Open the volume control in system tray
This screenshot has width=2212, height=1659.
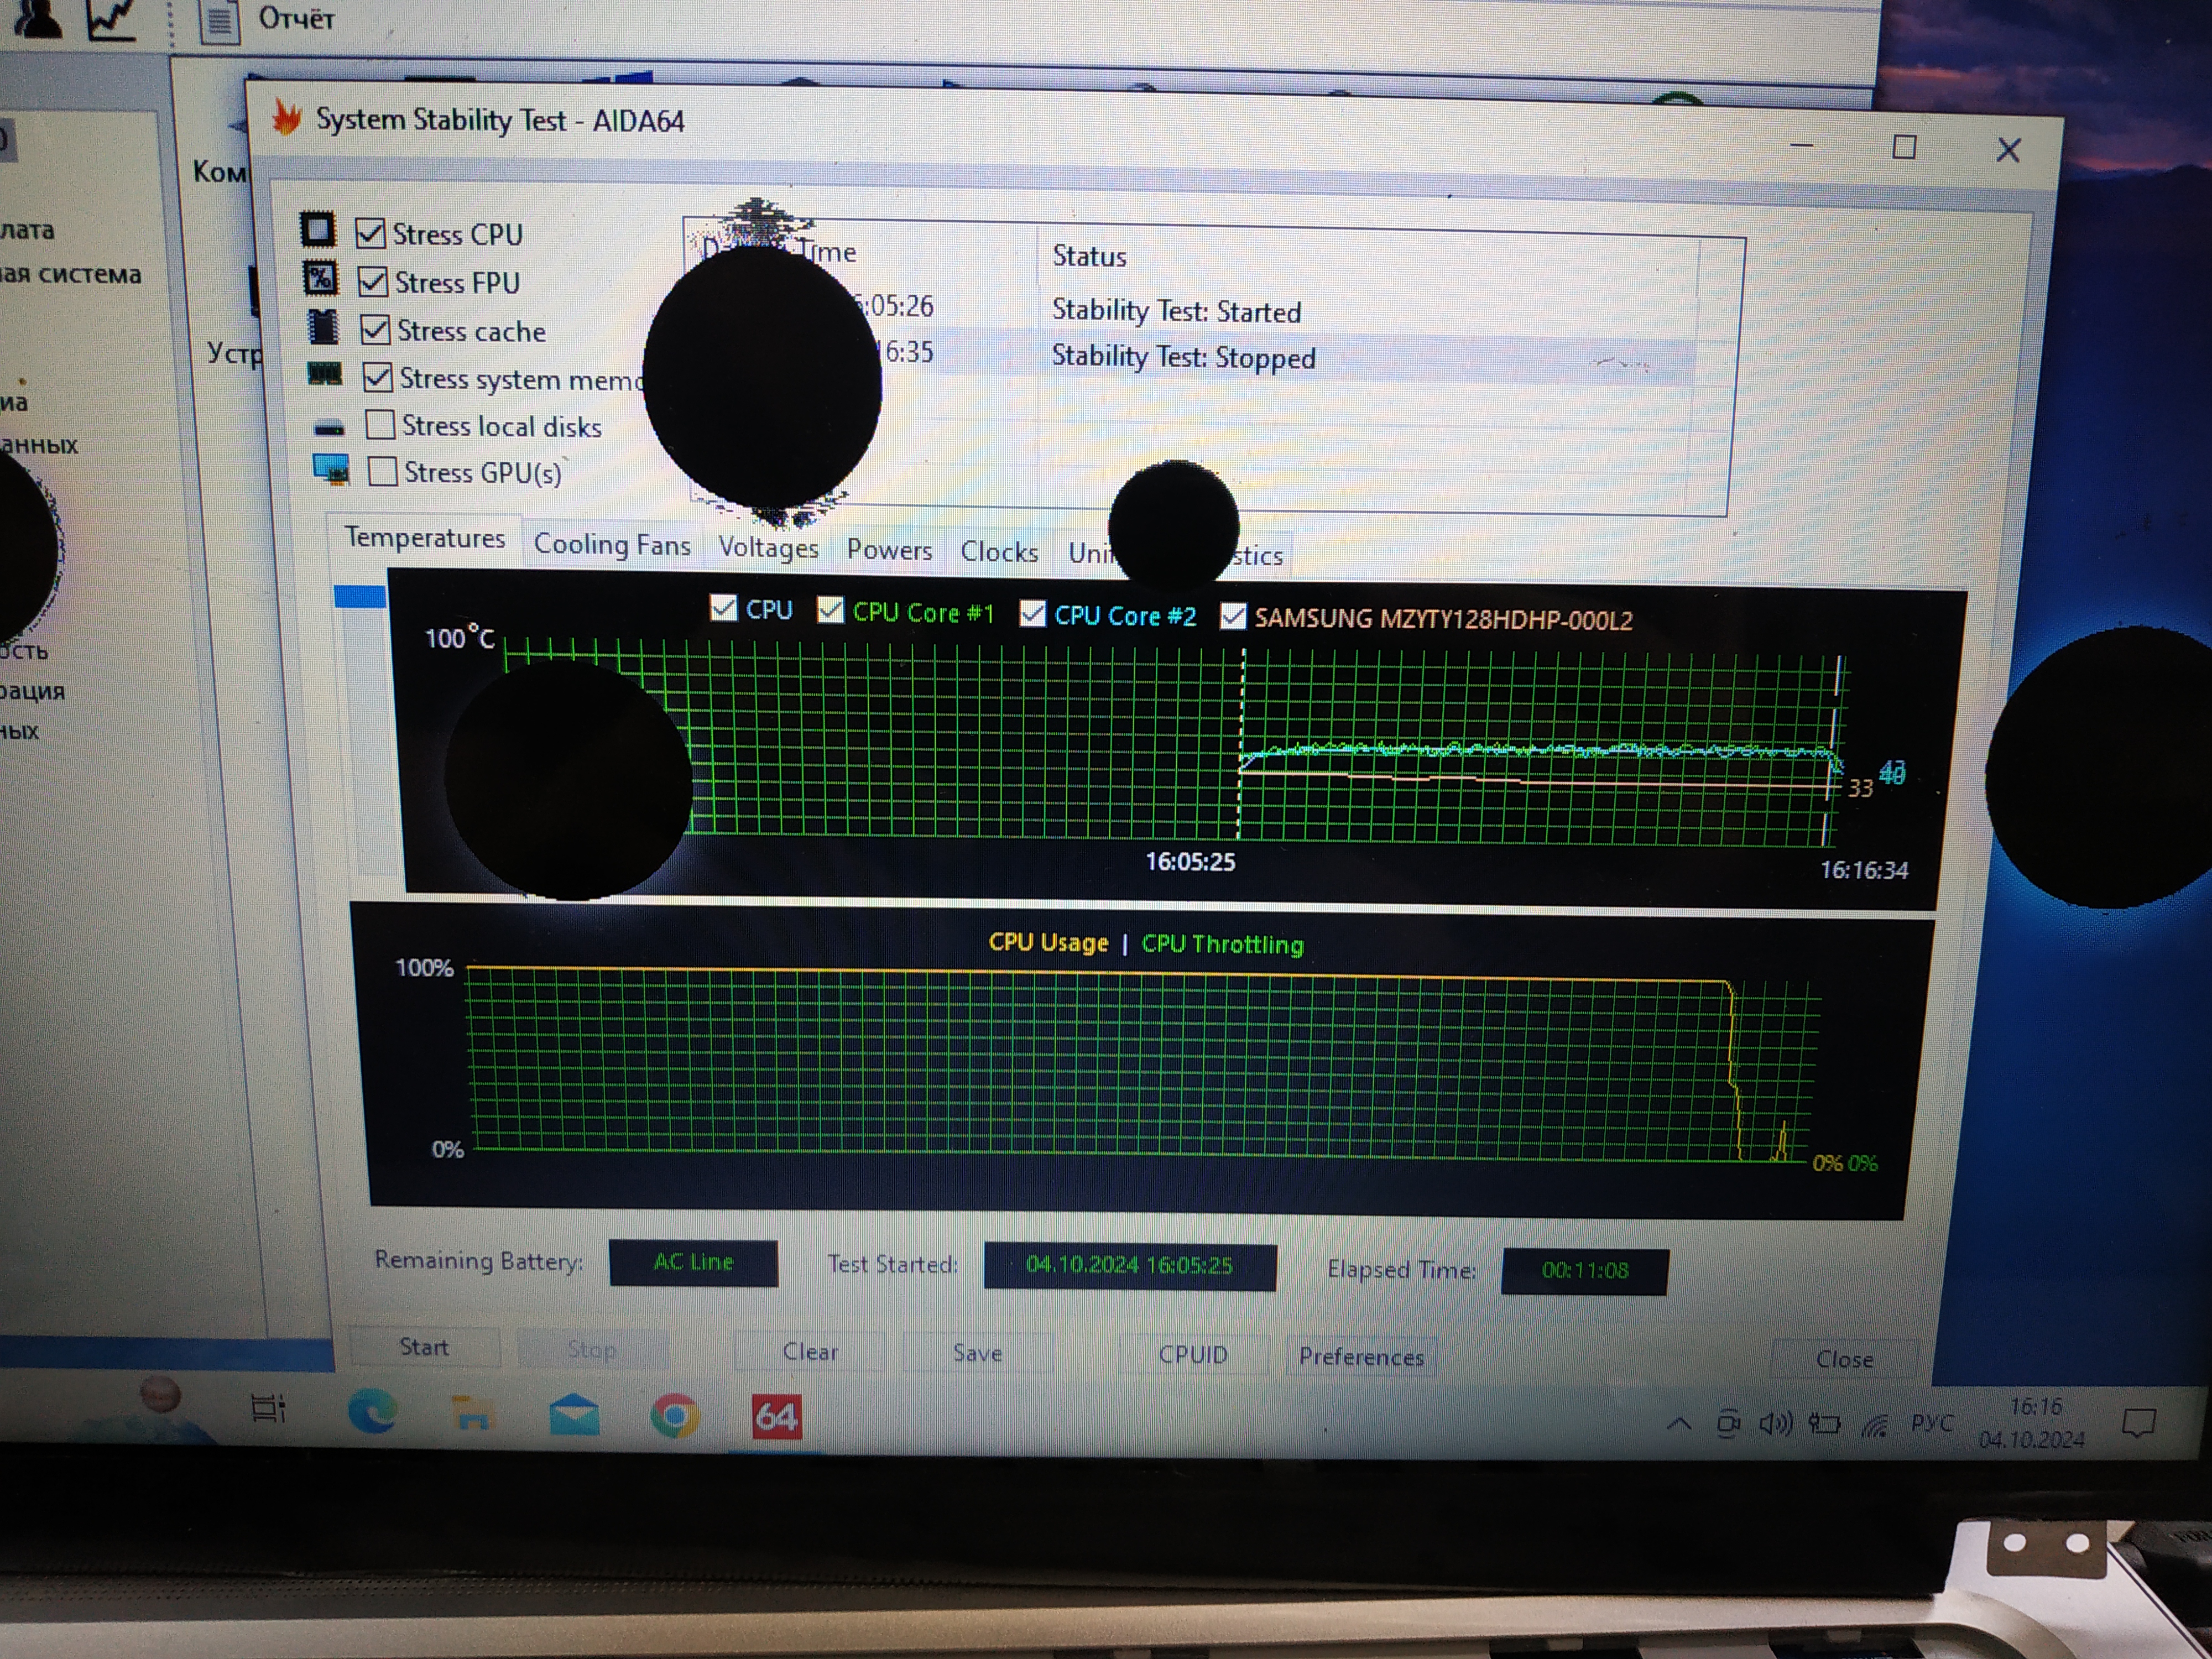1775,1423
